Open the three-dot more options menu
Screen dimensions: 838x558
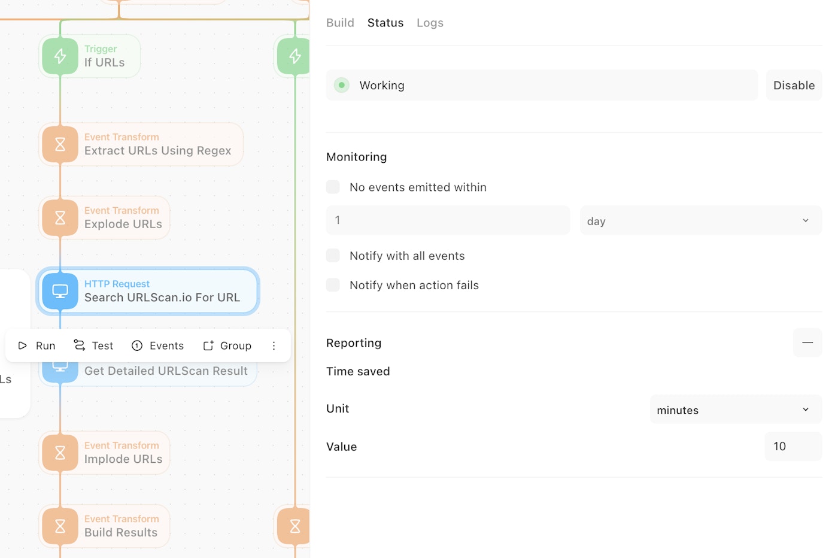click(x=274, y=345)
